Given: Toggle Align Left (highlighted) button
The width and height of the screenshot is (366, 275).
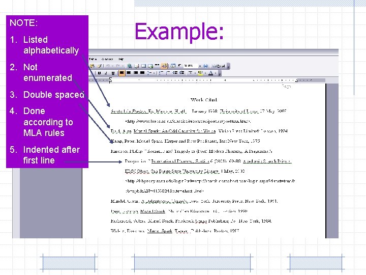Looking at the screenshot, I should [x=122, y=73].
